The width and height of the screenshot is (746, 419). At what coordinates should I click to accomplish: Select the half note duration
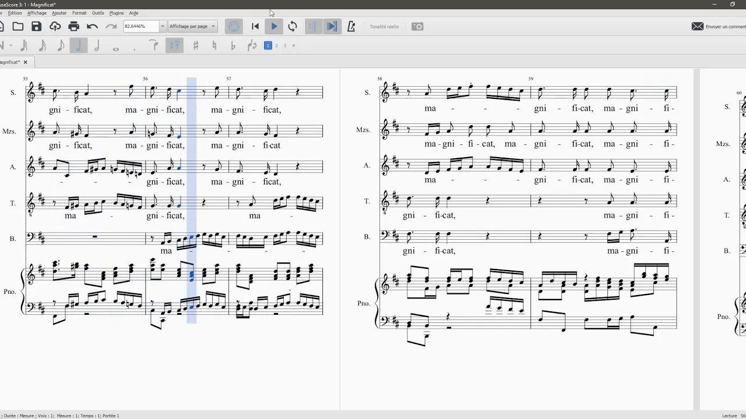[97, 45]
